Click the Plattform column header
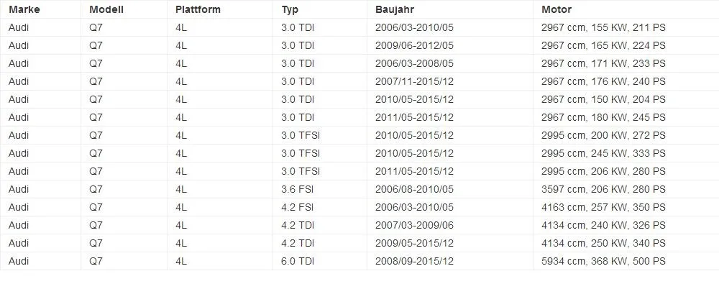The width and height of the screenshot is (719, 284). (198, 9)
